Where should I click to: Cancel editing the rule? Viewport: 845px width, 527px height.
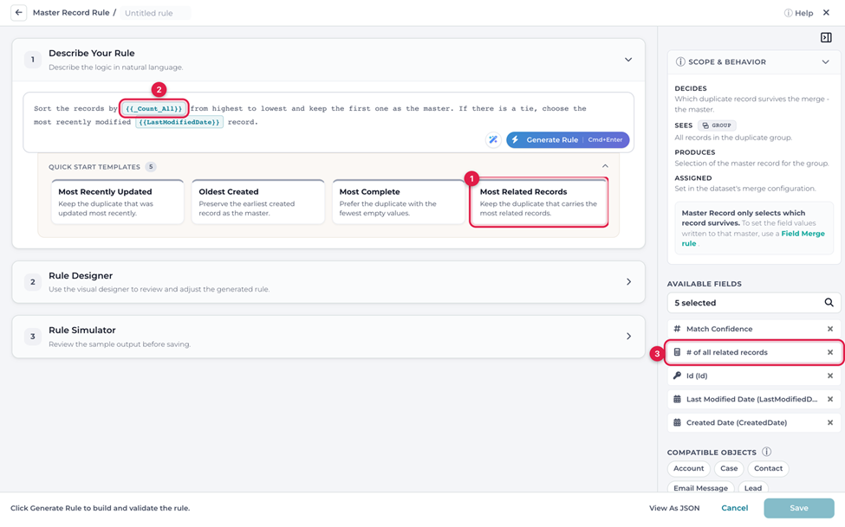tap(735, 508)
